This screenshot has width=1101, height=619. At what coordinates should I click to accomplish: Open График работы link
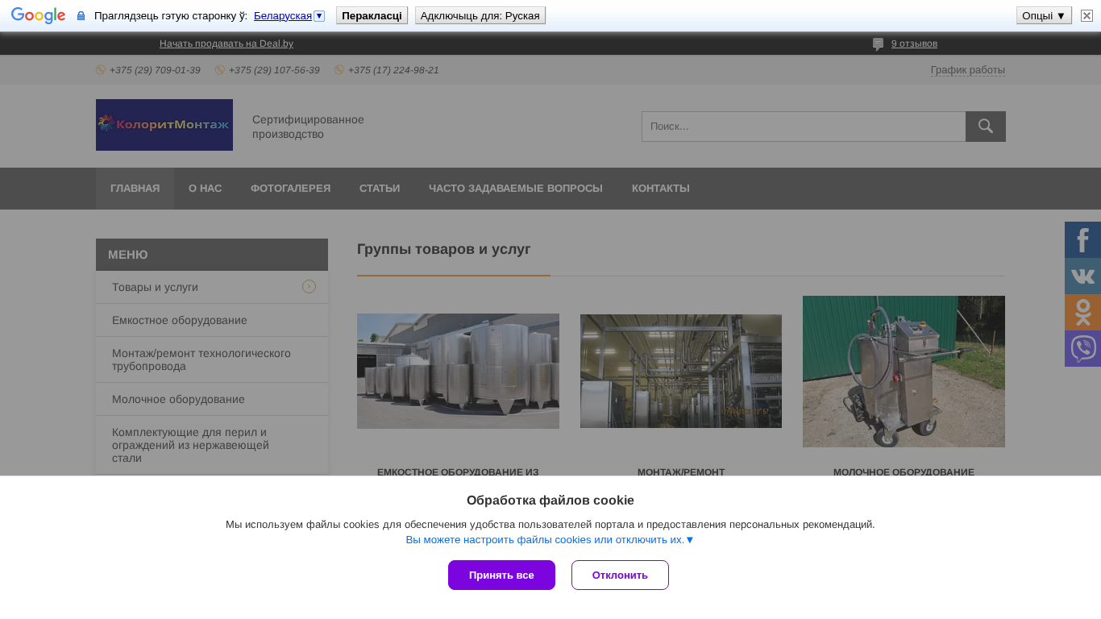point(967,70)
